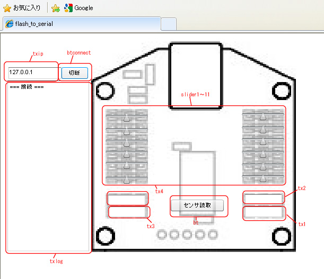Click the second slider in left column
The image size is (324, 279).
click(127, 131)
